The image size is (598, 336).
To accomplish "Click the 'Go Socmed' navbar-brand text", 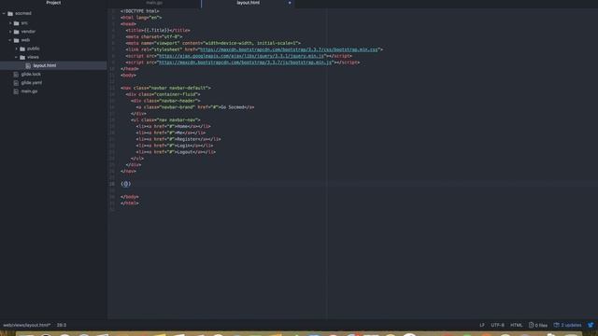I will (232, 107).
